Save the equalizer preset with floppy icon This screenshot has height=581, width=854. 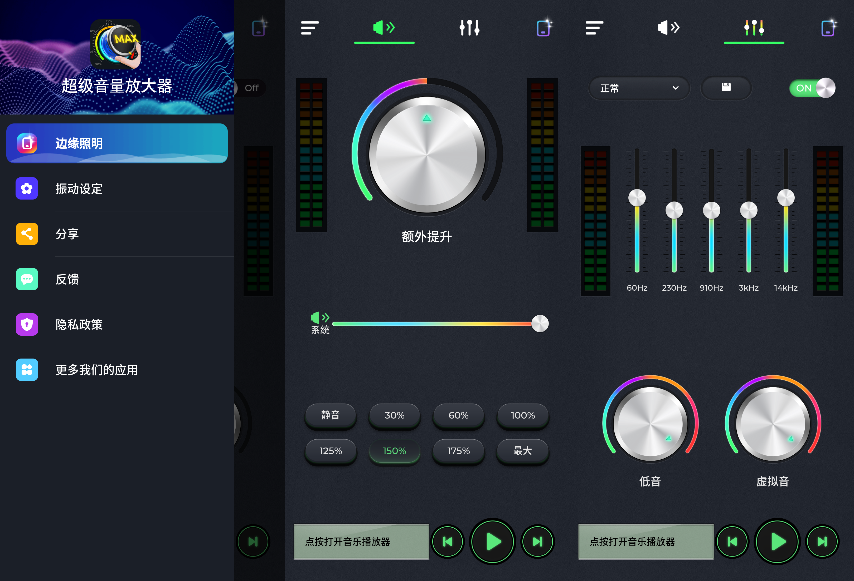pyautogui.click(x=726, y=88)
